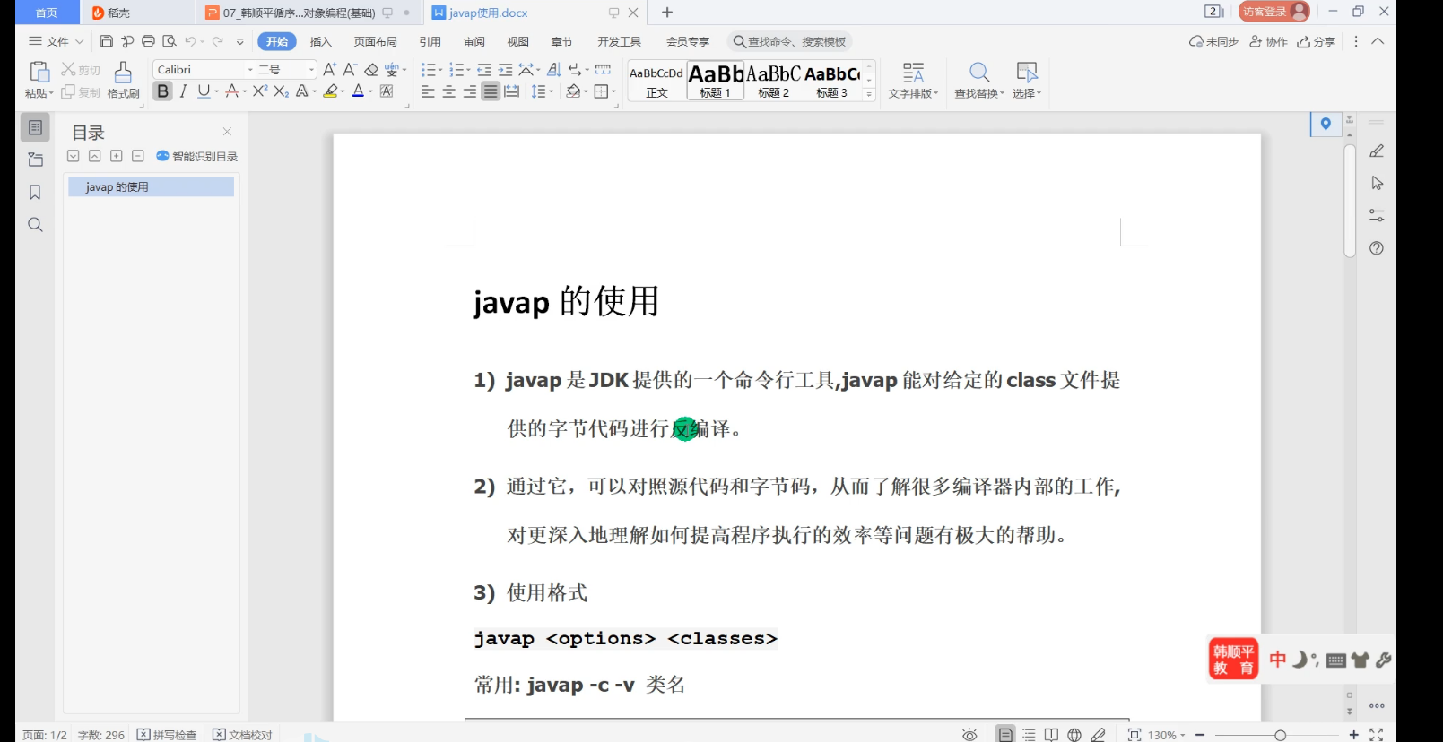The height and width of the screenshot is (742, 1443).
Task: Open the line spacing dropdown
Action: pyautogui.click(x=542, y=91)
